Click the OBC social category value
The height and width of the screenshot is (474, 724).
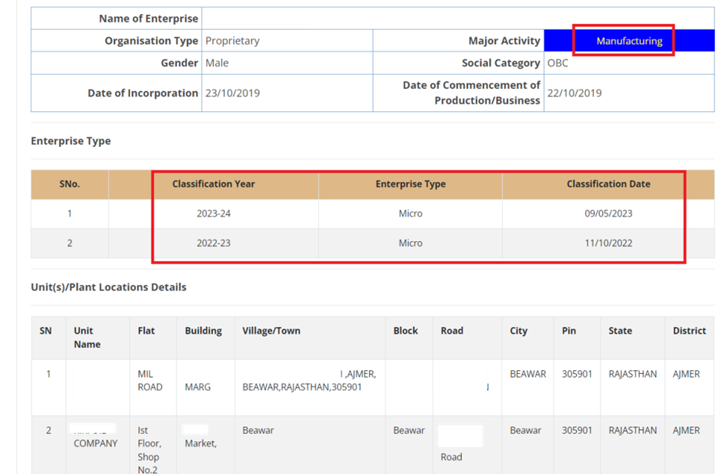(558, 63)
